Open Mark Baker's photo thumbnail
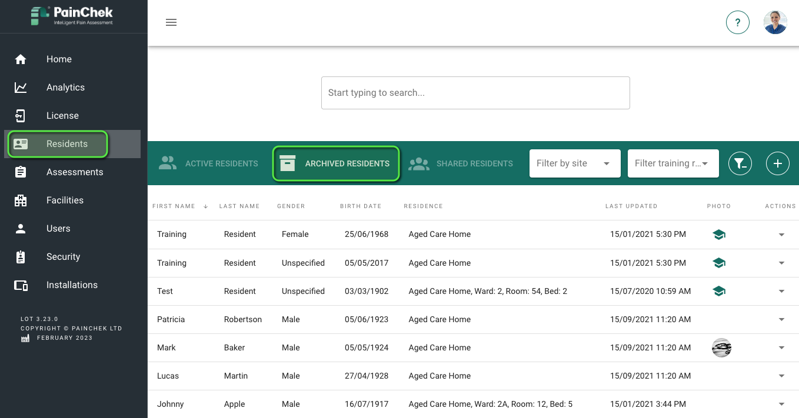 click(x=721, y=348)
